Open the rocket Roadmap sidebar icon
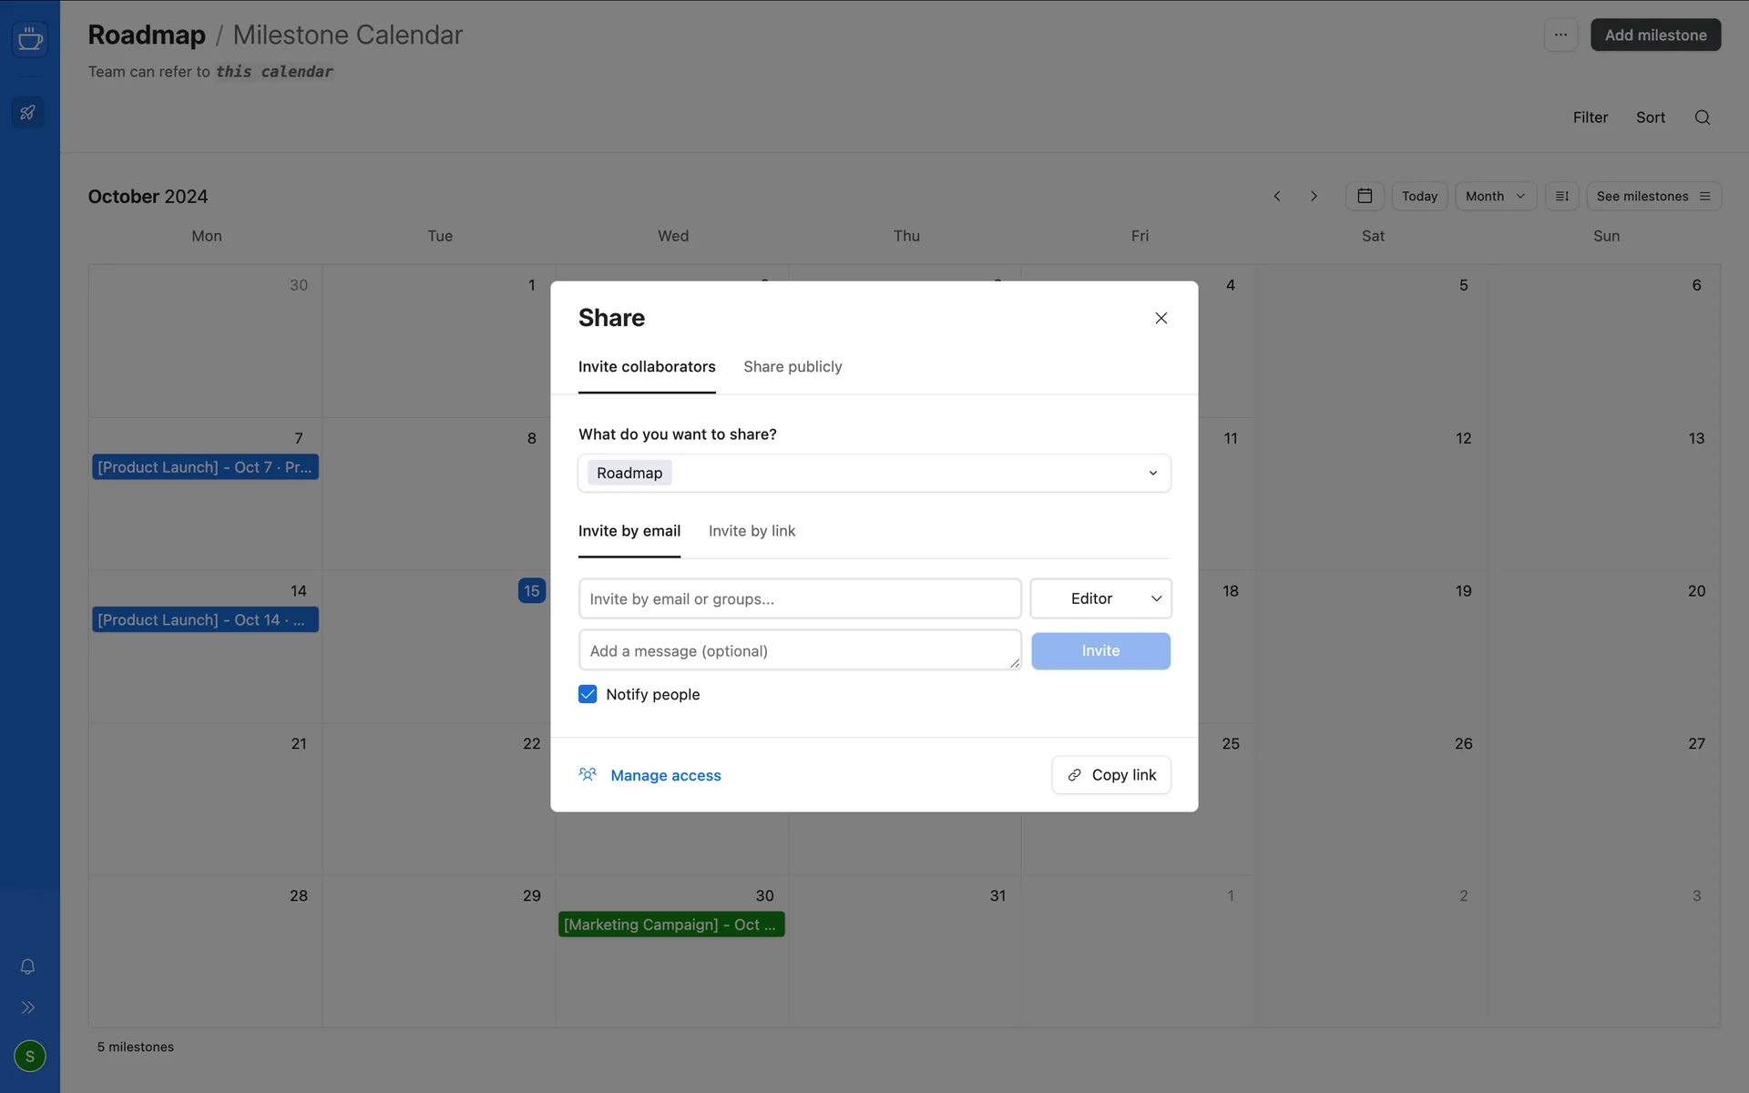1749x1093 pixels. 28,113
